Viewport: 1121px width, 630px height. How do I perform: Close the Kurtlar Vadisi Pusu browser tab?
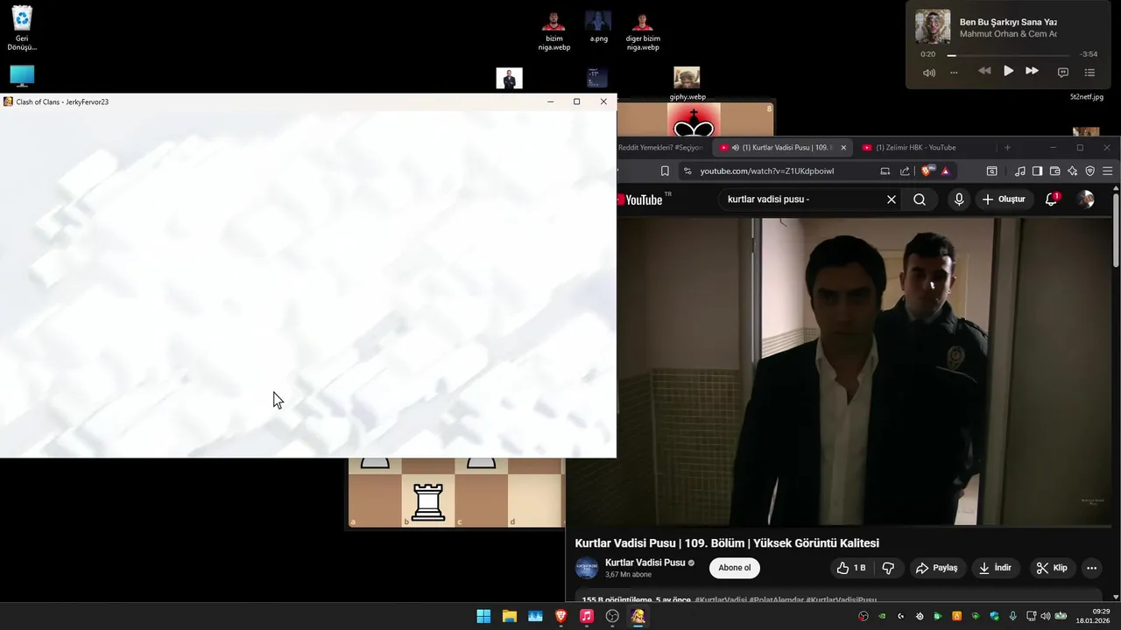pos(843,148)
